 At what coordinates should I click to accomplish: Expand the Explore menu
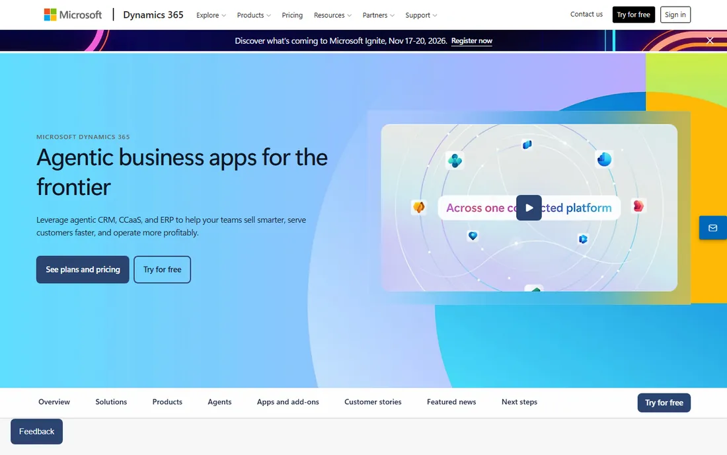pos(211,15)
